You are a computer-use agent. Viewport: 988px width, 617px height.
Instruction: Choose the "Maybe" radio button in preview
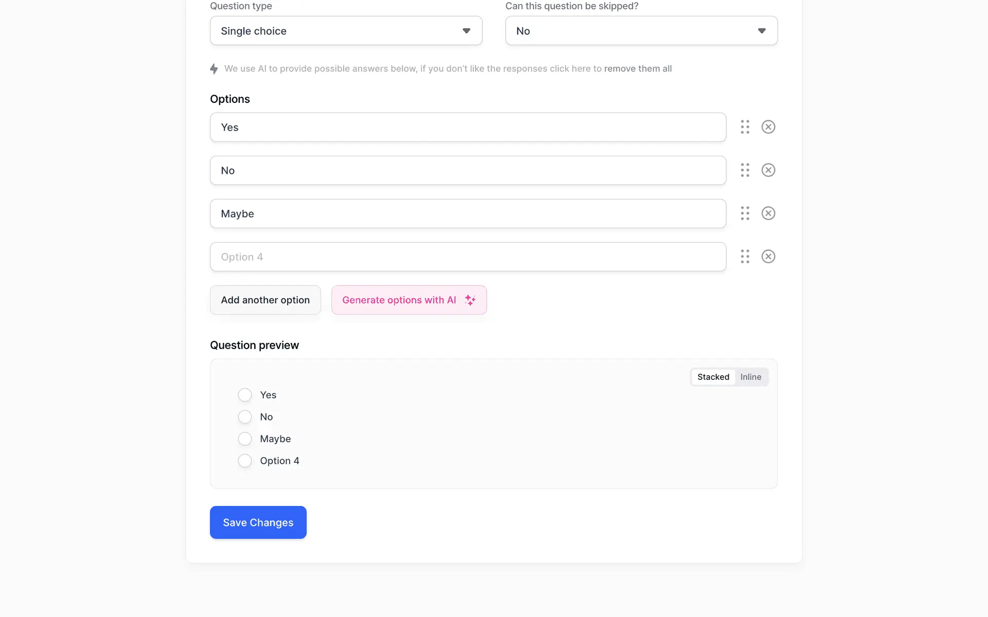point(245,439)
